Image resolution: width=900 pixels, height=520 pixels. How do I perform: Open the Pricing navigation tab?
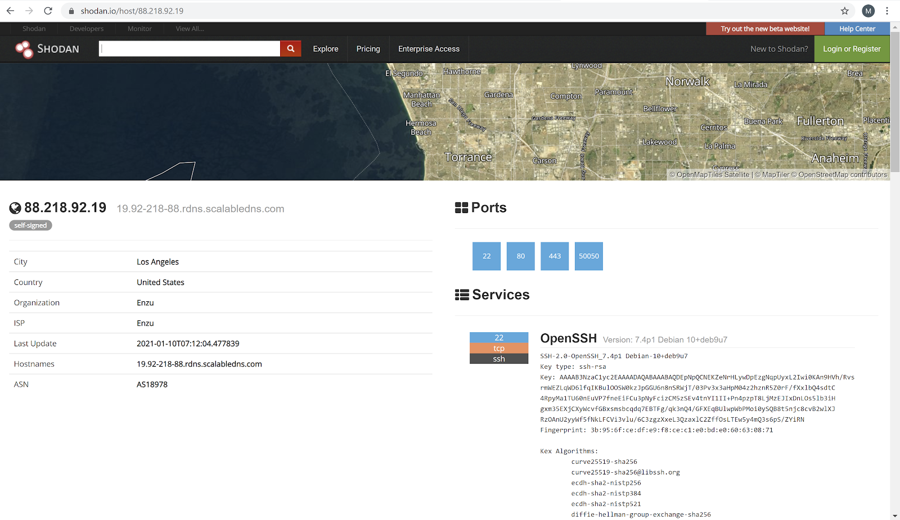pyautogui.click(x=368, y=49)
